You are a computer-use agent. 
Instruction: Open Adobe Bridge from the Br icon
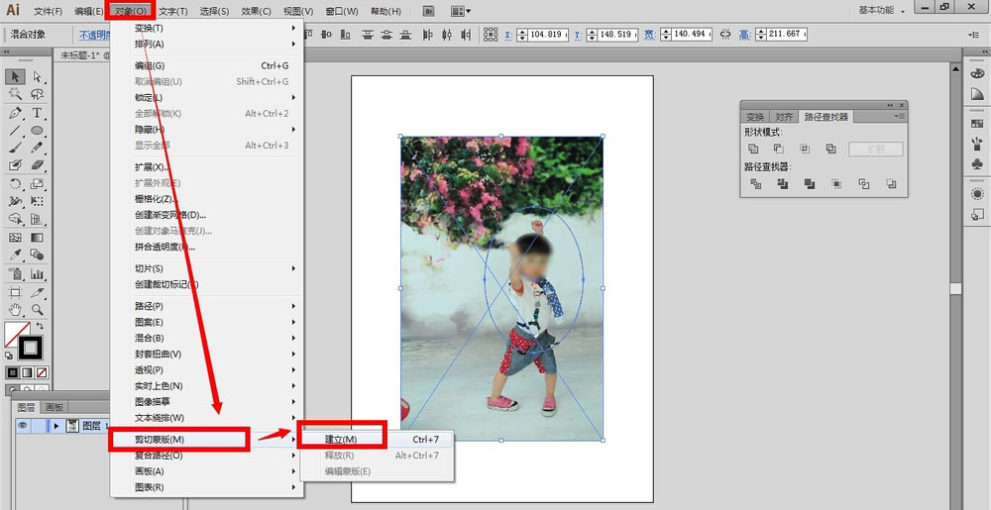[x=427, y=11]
